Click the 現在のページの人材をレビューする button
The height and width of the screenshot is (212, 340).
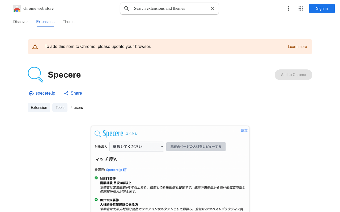click(196, 147)
